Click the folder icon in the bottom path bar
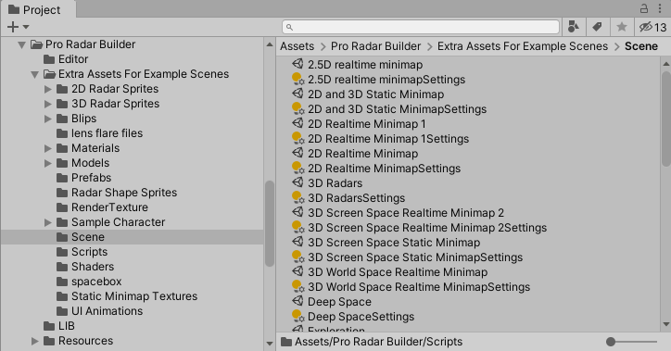Image resolution: width=671 pixels, height=351 pixels. pos(286,342)
